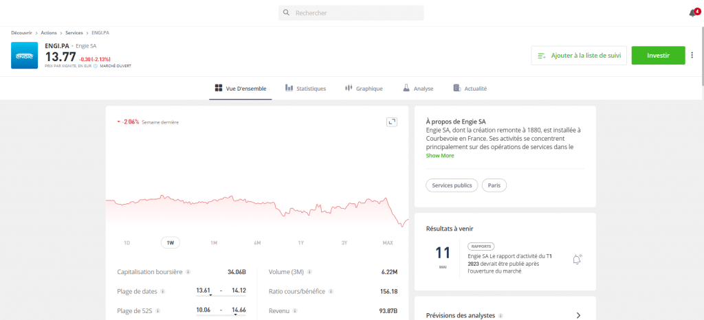Viewport: 704px width, 320px height.
Task: Click info icon next to Capitalisation boursière
Action: [x=188, y=272]
